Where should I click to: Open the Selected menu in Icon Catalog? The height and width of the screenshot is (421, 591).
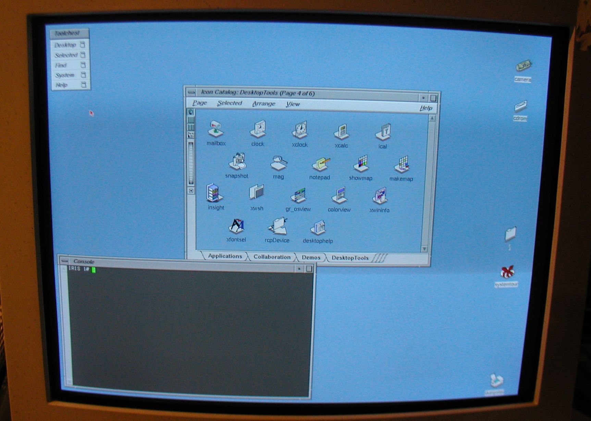pos(230,103)
